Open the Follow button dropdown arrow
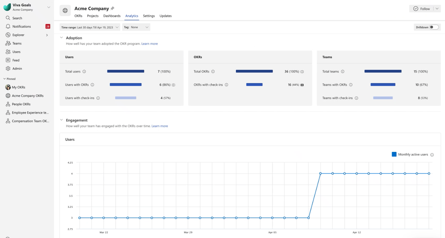 click(x=437, y=9)
